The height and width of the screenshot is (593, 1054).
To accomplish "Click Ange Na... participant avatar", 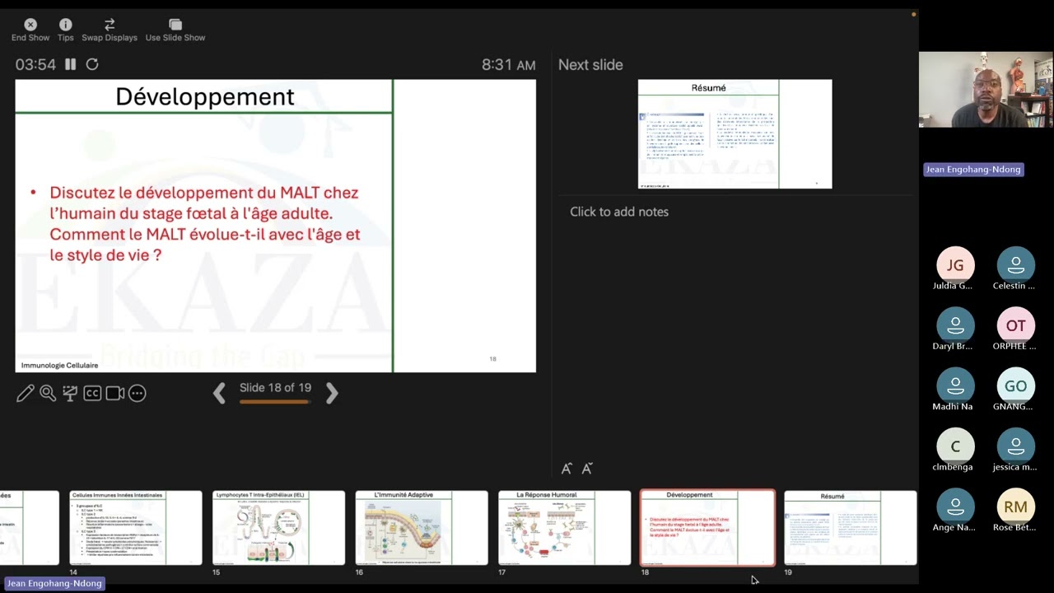I will pyautogui.click(x=955, y=507).
